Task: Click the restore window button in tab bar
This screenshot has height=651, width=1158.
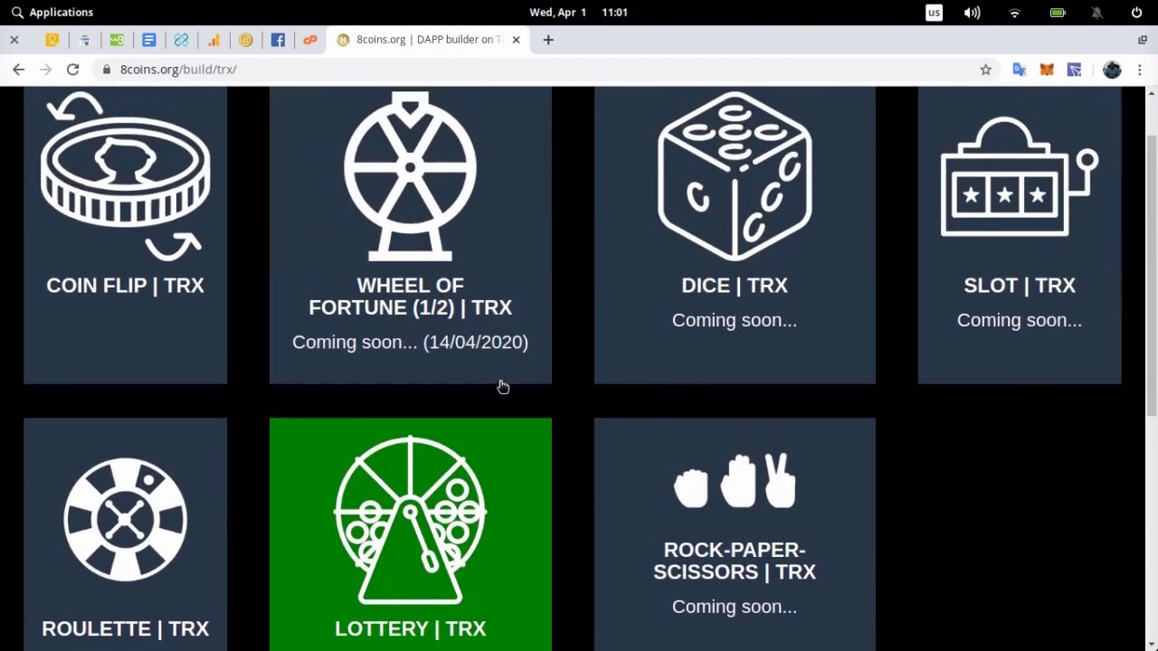Action: point(1142,40)
